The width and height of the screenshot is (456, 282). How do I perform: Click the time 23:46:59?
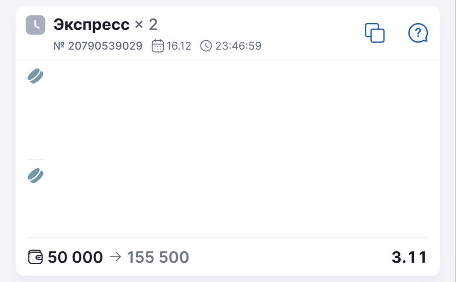point(238,46)
